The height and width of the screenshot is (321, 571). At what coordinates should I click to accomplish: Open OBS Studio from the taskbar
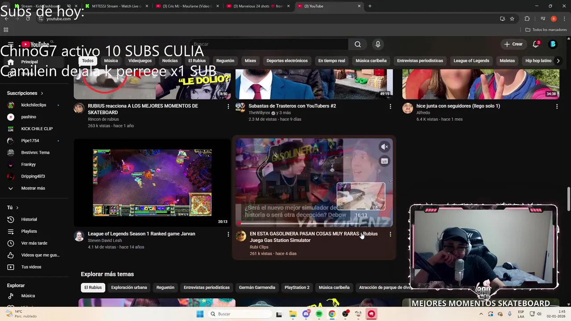(x=345, y=314)
